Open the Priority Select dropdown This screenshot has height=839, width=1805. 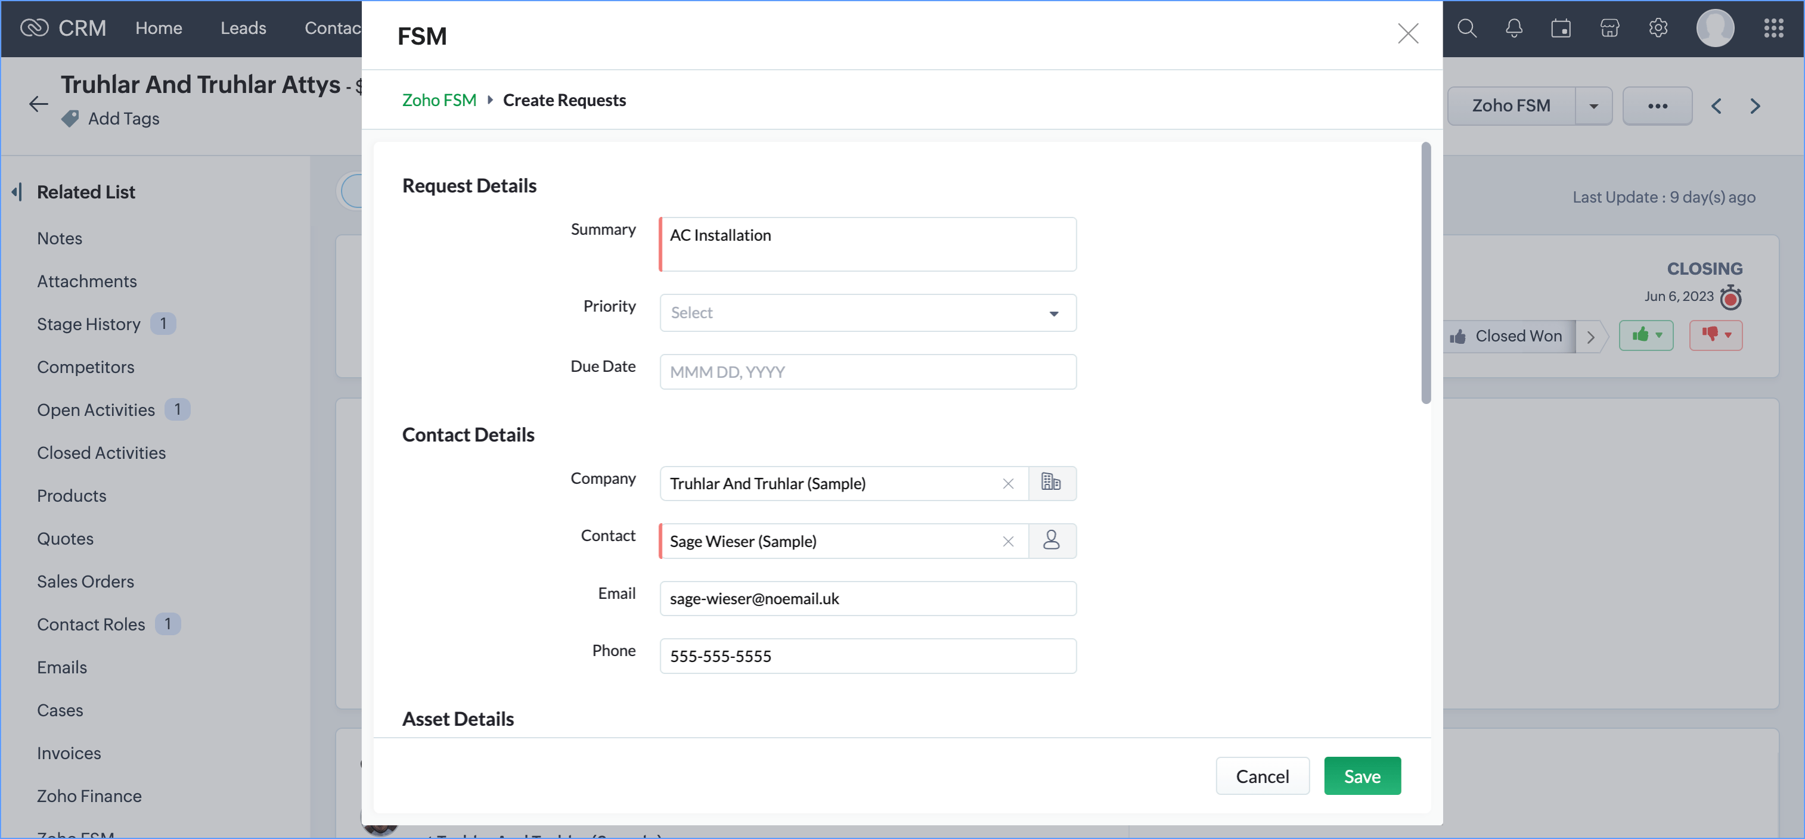pos(867,312)
